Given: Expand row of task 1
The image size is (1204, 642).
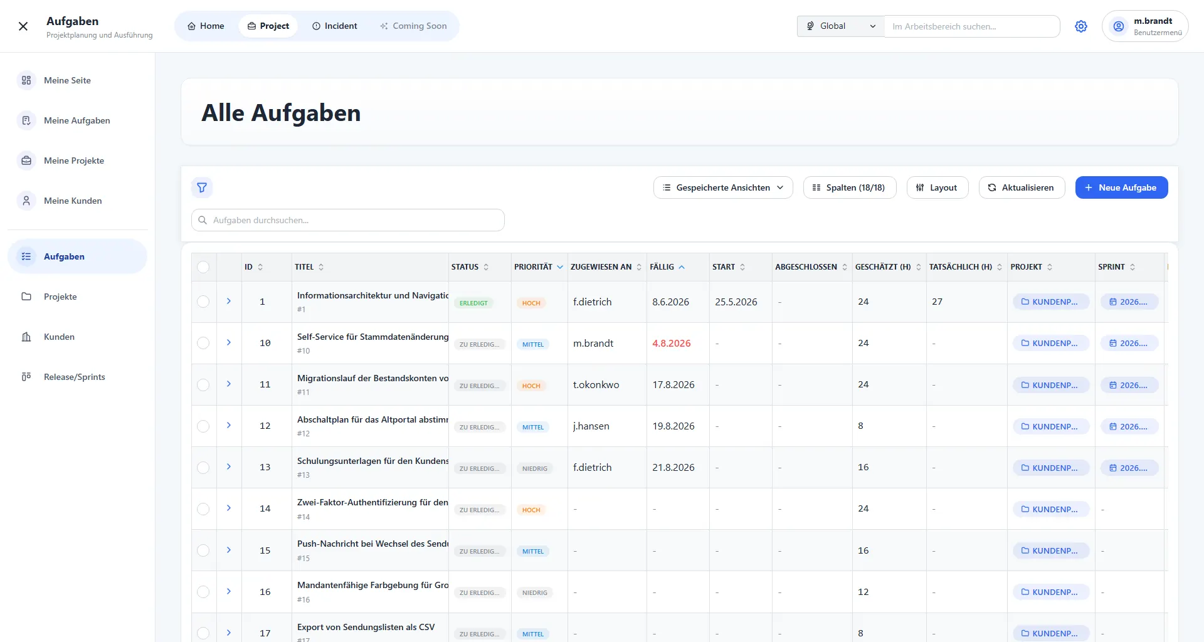Looking at the screenshot, I should click(229, 301).
